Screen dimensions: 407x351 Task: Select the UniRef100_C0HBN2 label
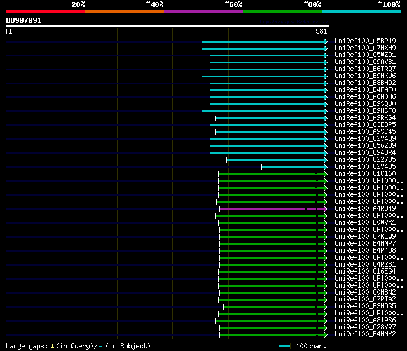coord(365,293)
